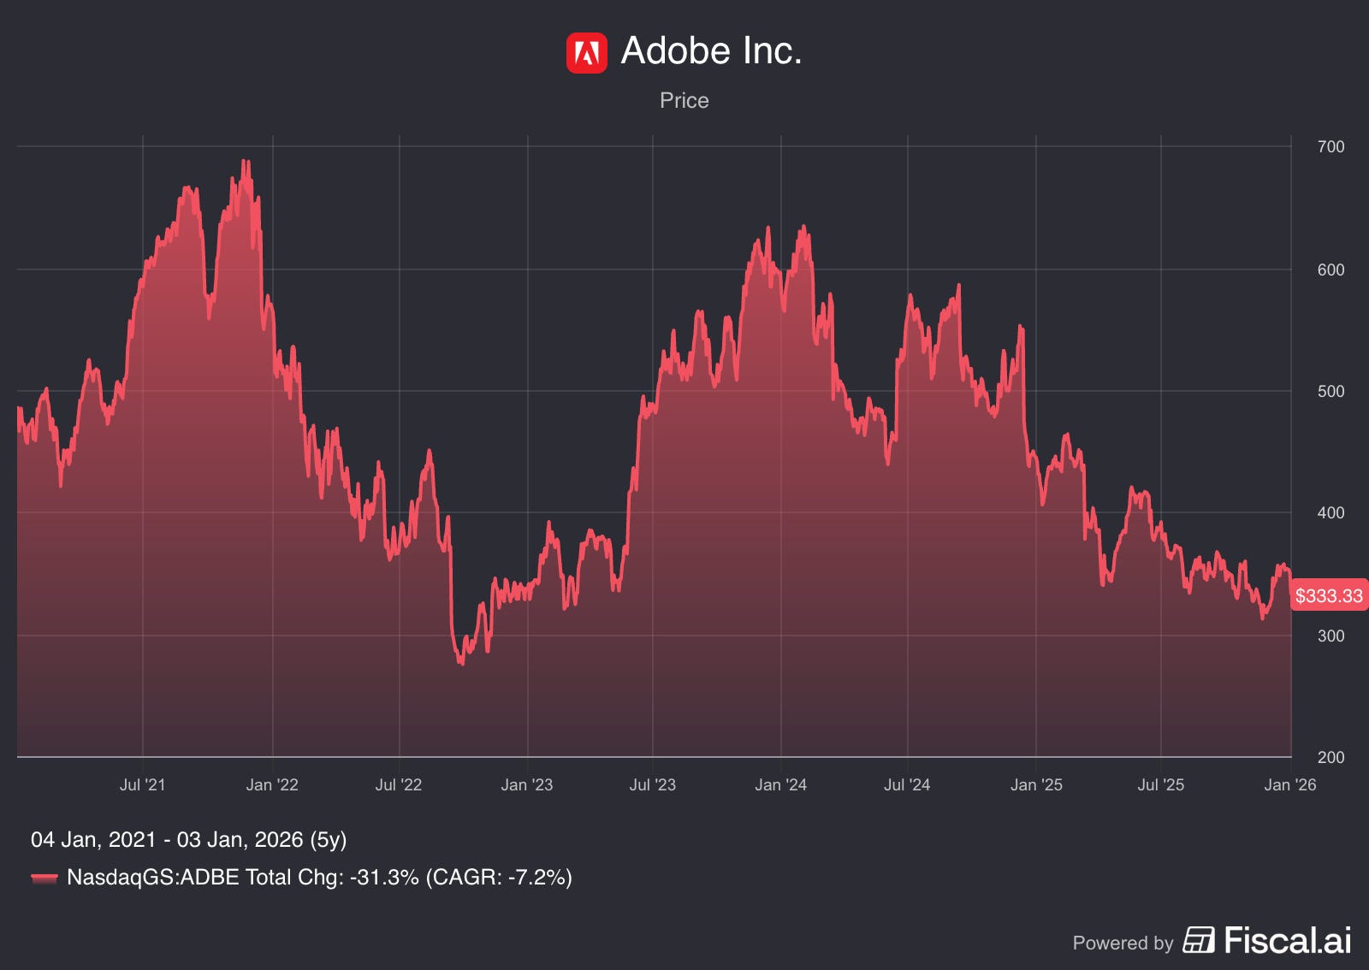Select the Jan '26 axis label
The height and width of the screenshot is (970, 1369).
[1290, 784]
